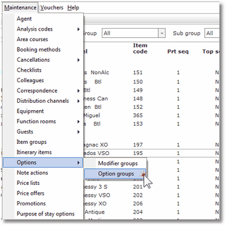Open Item groups menu item
Viewport: 226px width, 226px height.
coord(43,142)
